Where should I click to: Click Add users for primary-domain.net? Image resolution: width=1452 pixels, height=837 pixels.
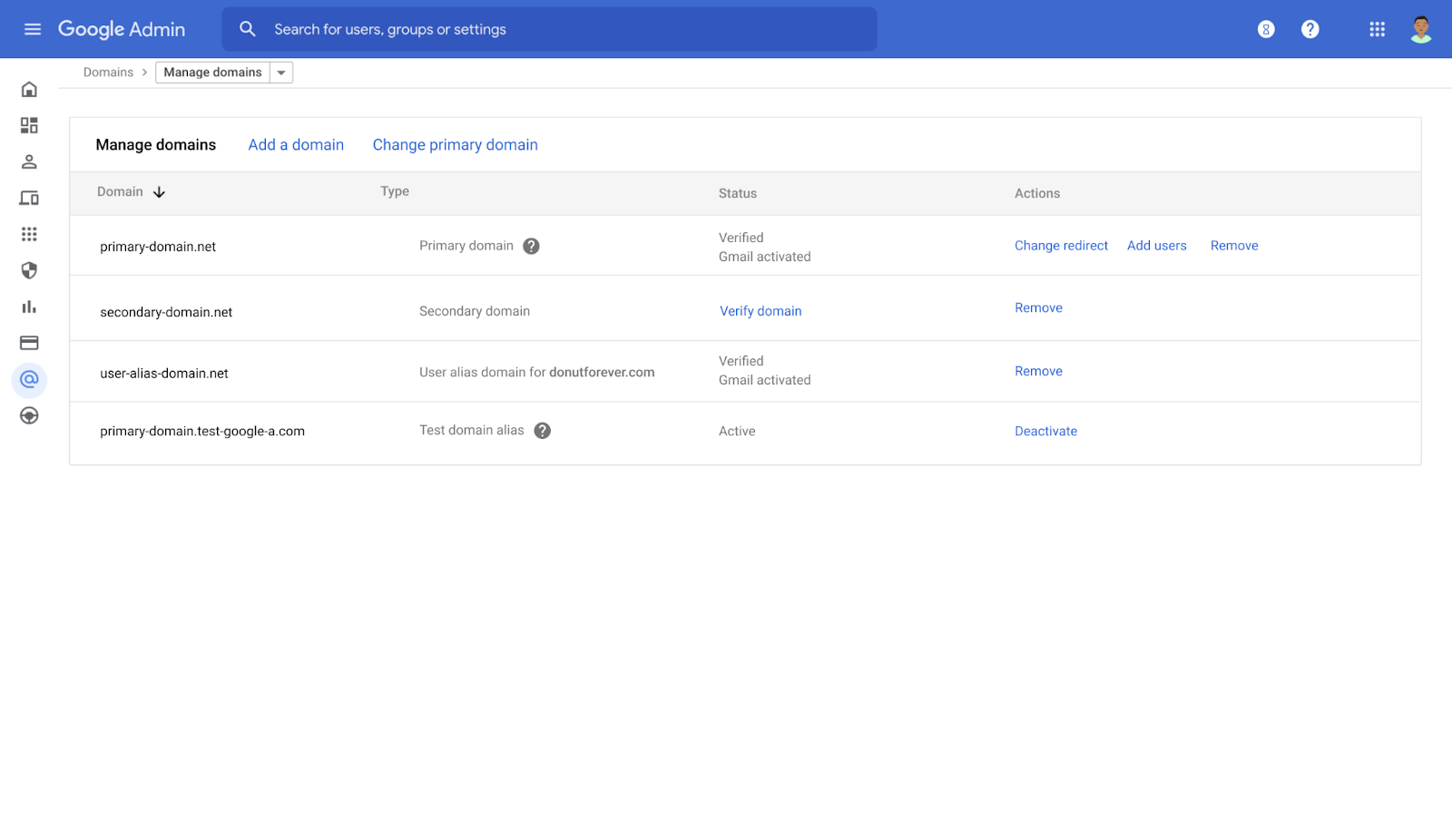[x=1157, y=246]
